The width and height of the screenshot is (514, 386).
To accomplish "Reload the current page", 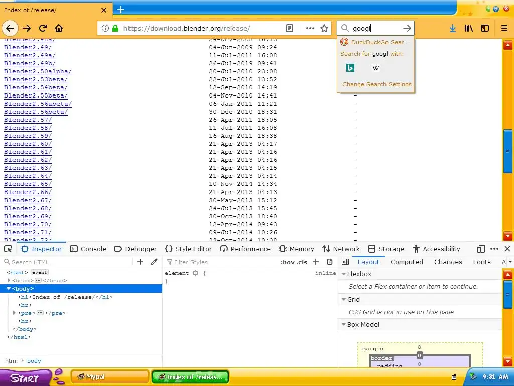I will (x=43, y=28).
